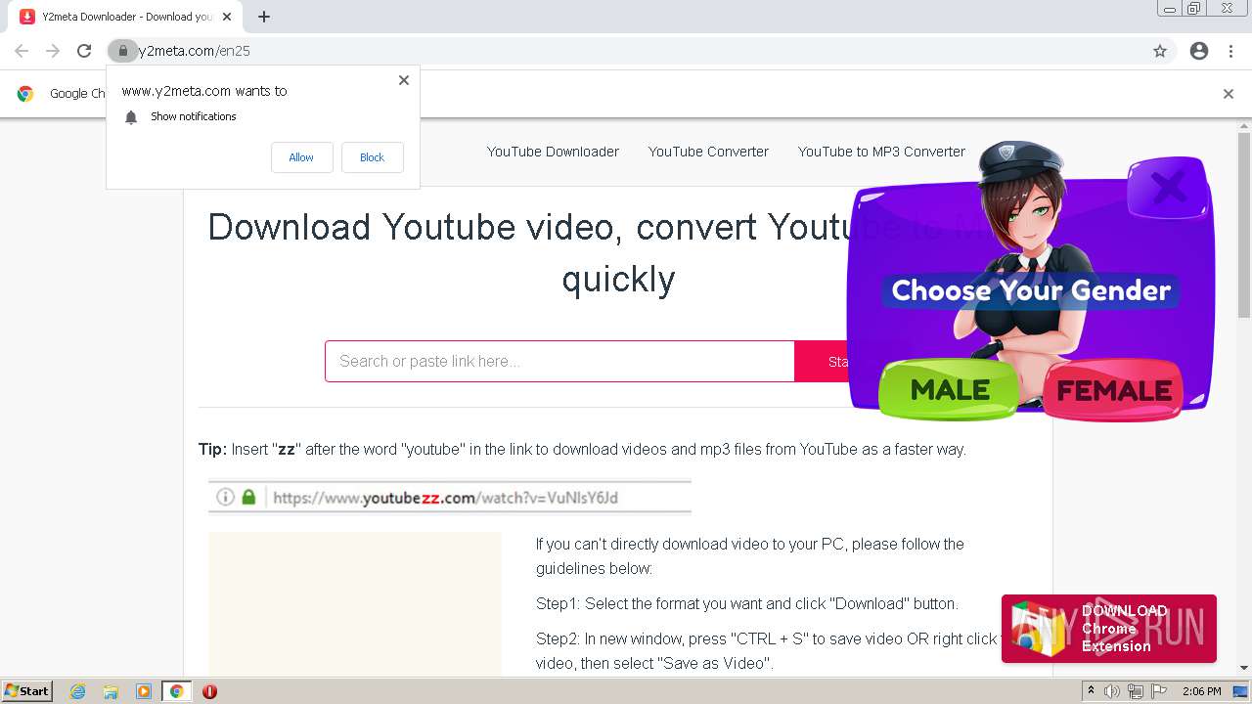1252x704 pixels.
Task: Launch Internet Explorer from taskbar
Action: [78, 691]
